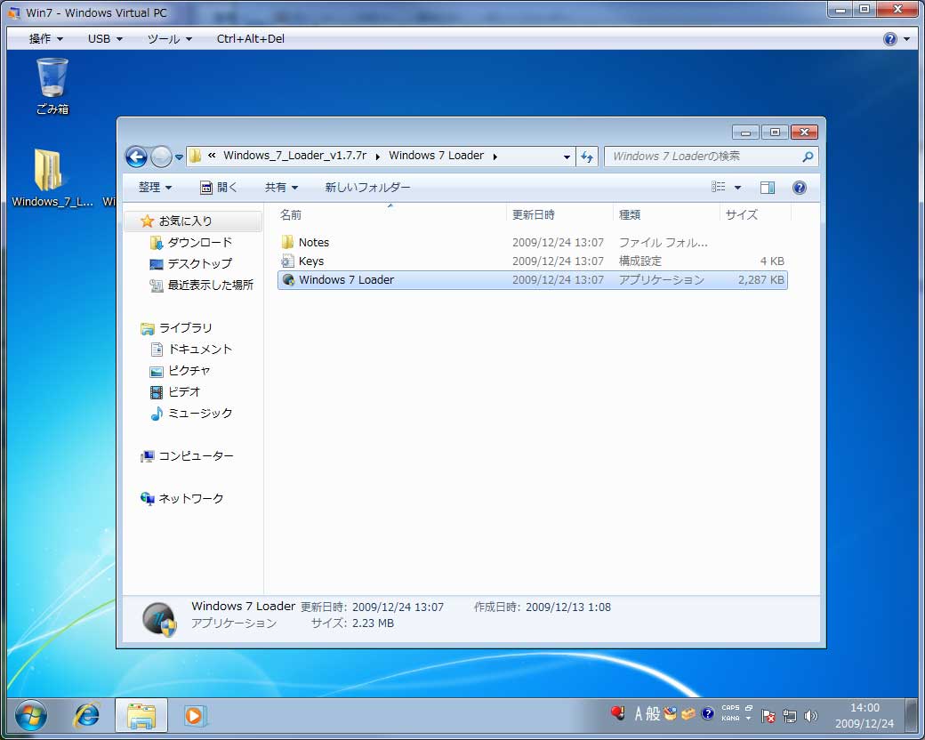Open 最近表示した場所 in the navigation pane
The width and height of the screenshot is (925, 740).
[201, 285]
